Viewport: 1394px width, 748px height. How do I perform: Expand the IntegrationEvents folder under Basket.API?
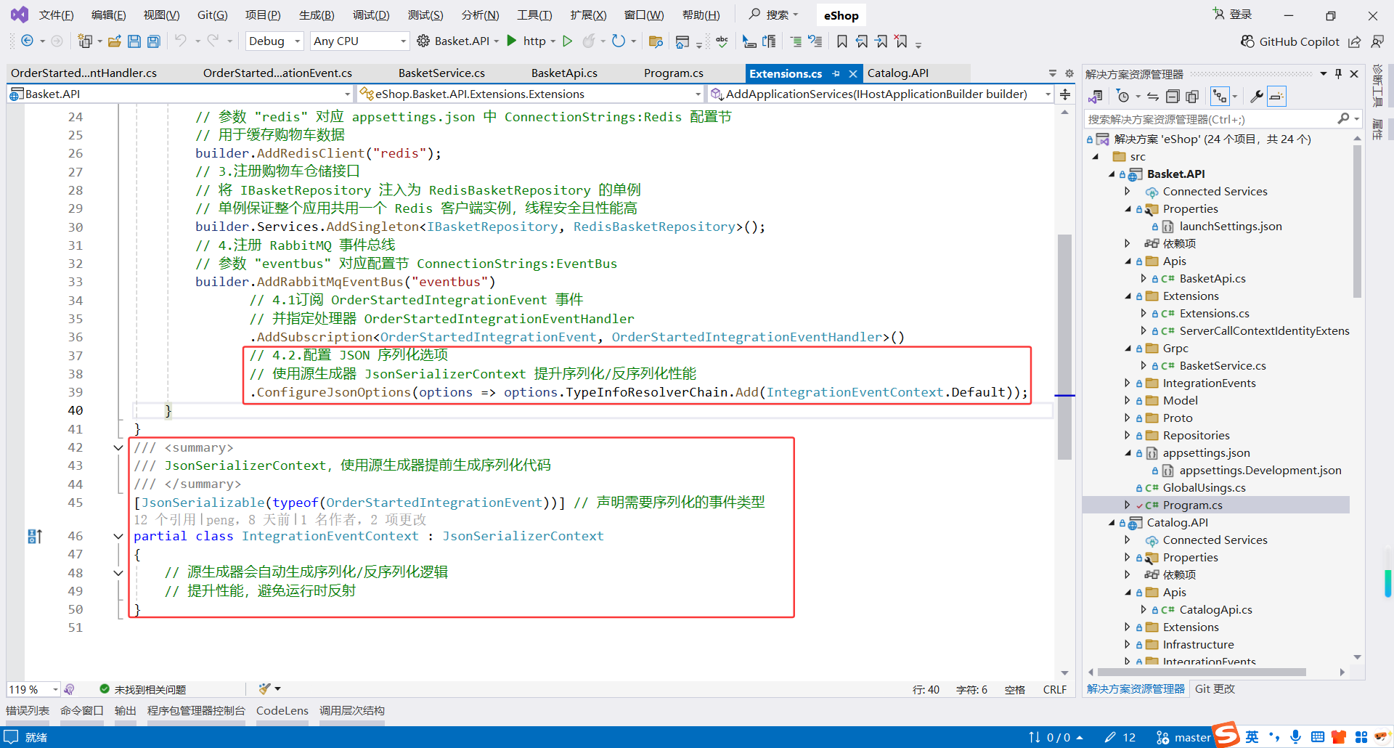1126,383
